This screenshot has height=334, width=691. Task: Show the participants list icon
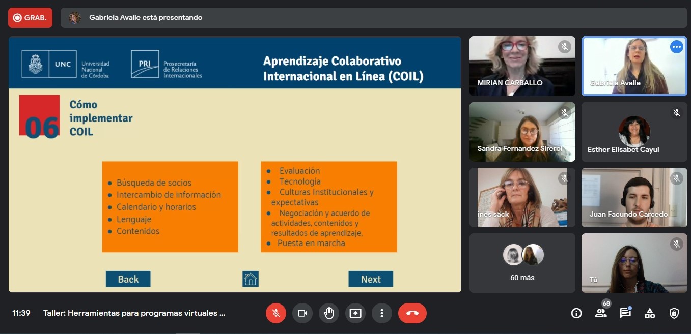601,313
